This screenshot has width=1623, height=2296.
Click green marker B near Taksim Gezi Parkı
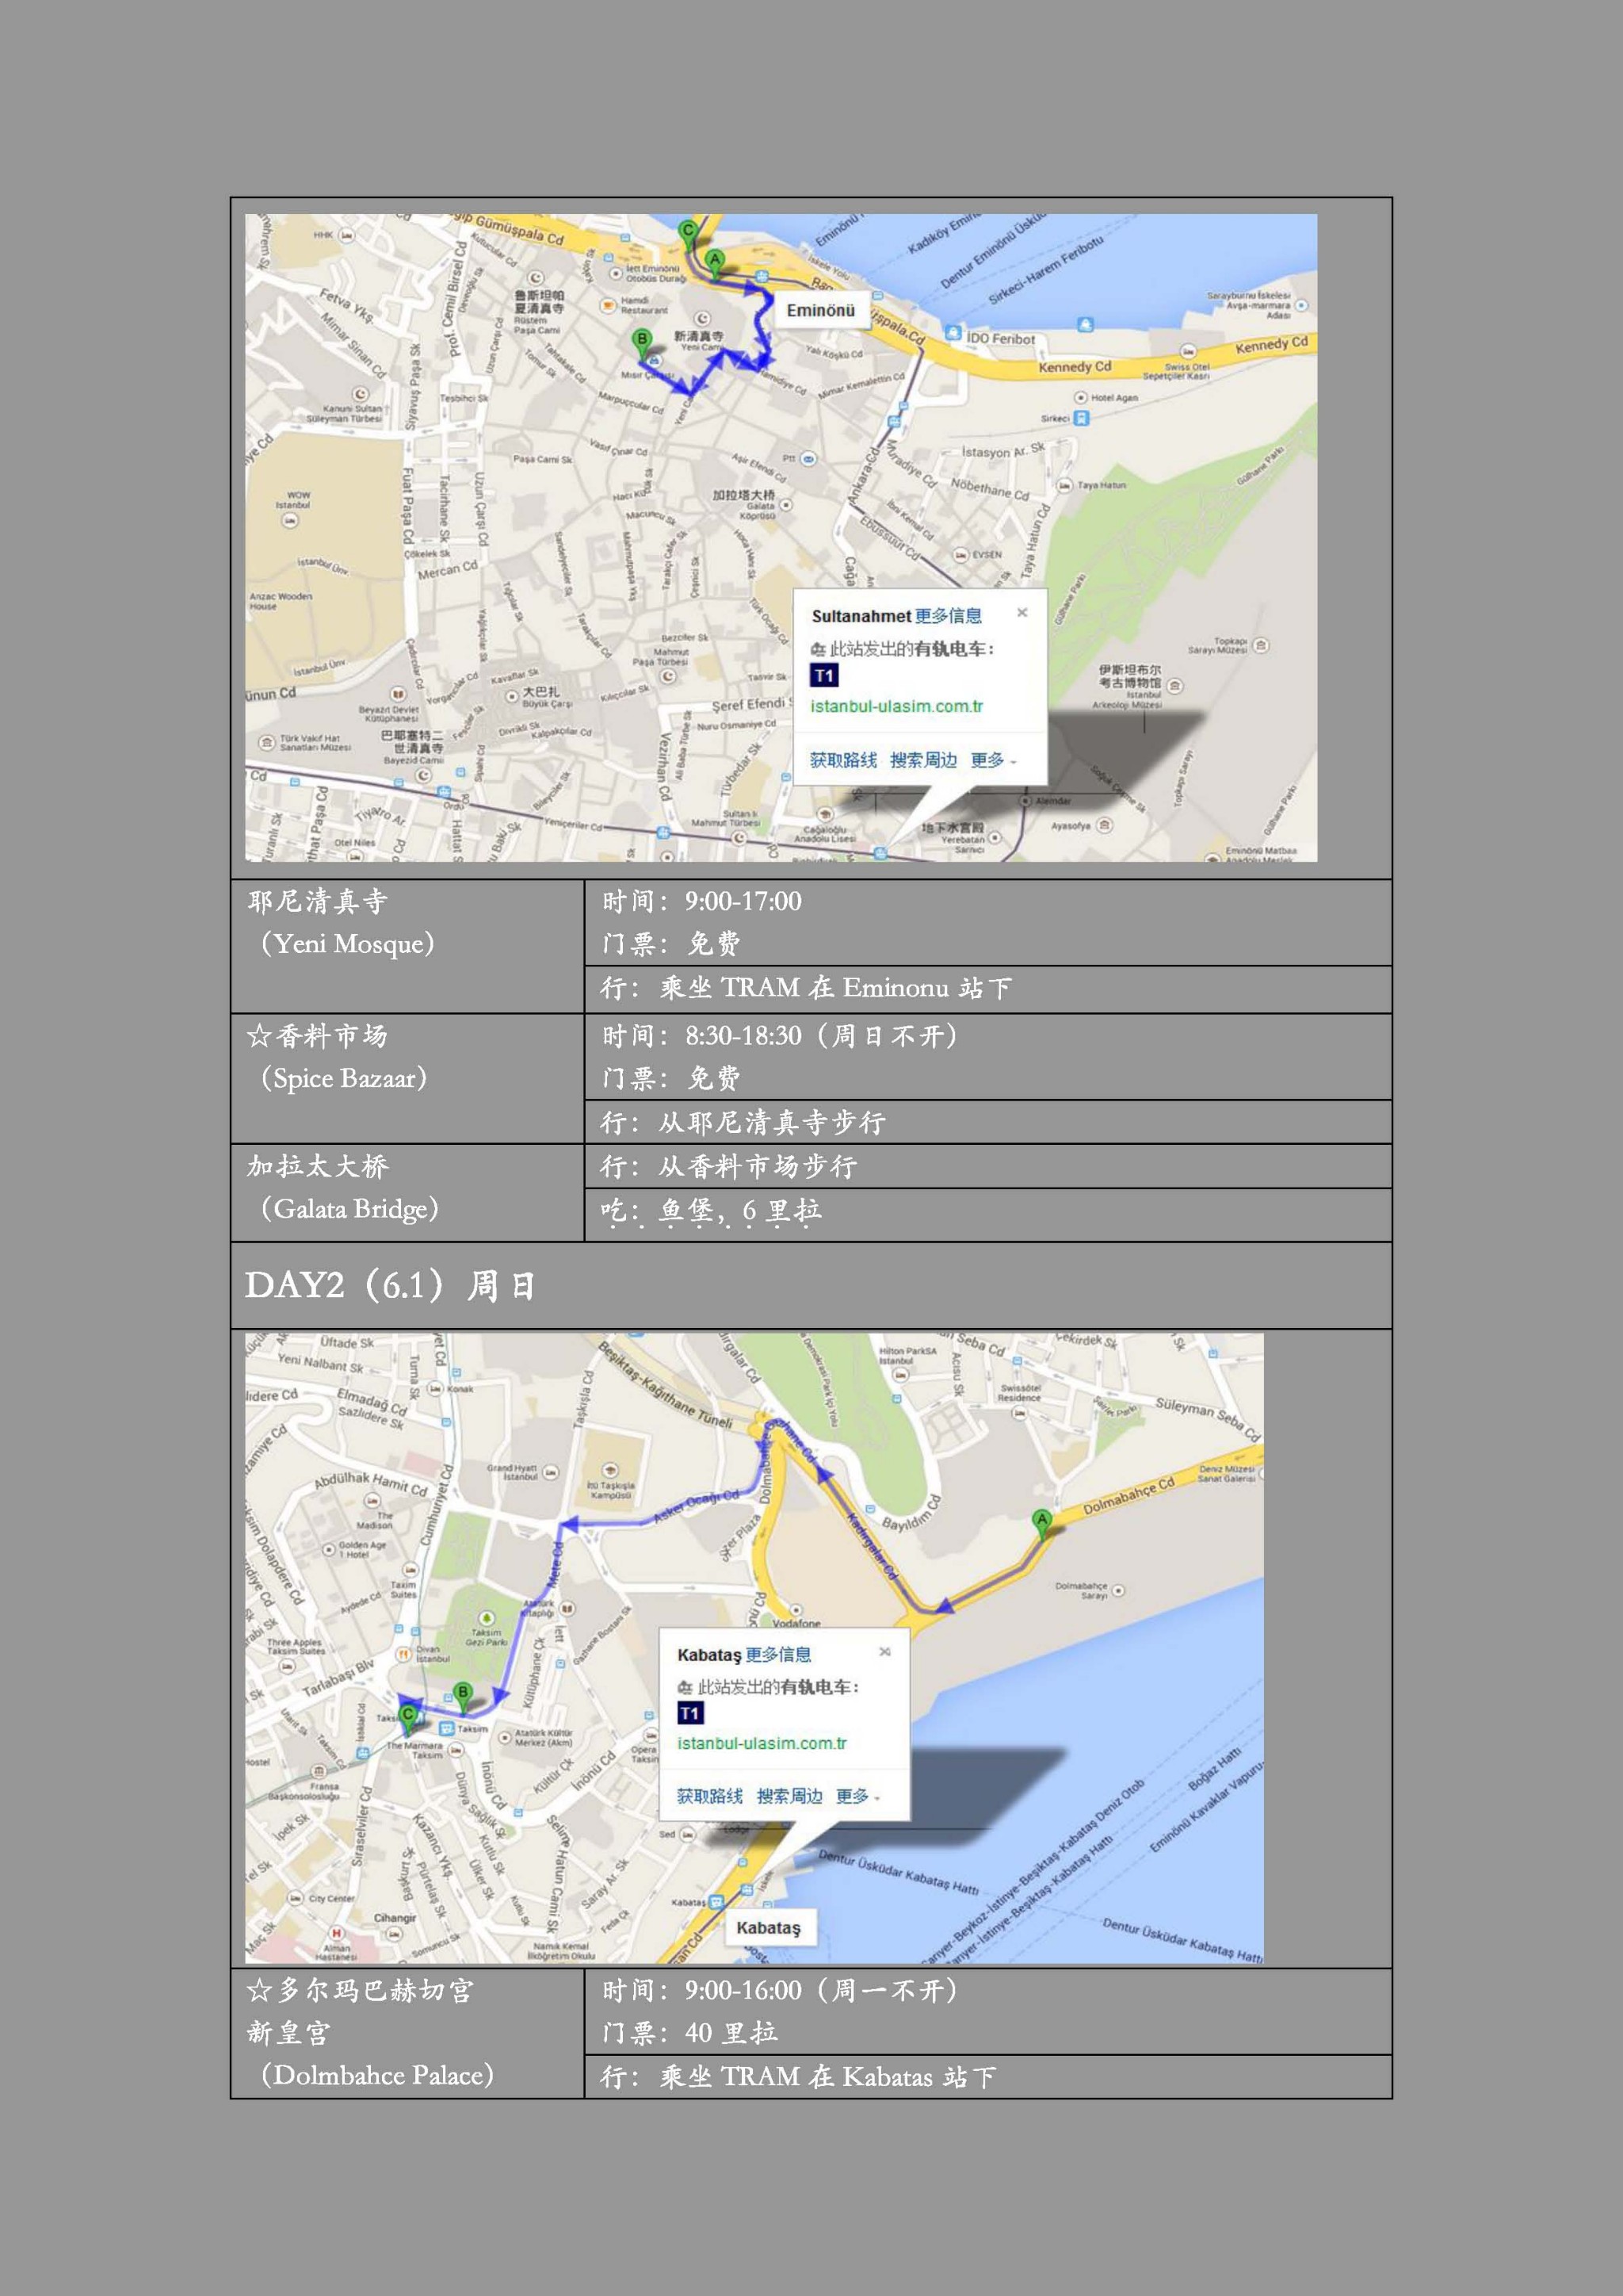point(462,1693)
